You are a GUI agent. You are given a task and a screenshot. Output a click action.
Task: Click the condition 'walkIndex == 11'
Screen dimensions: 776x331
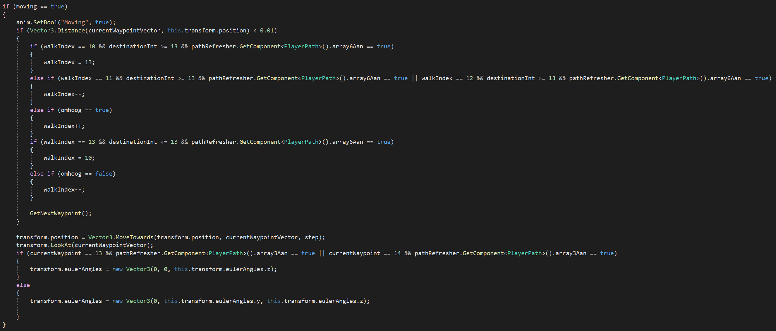86,78
